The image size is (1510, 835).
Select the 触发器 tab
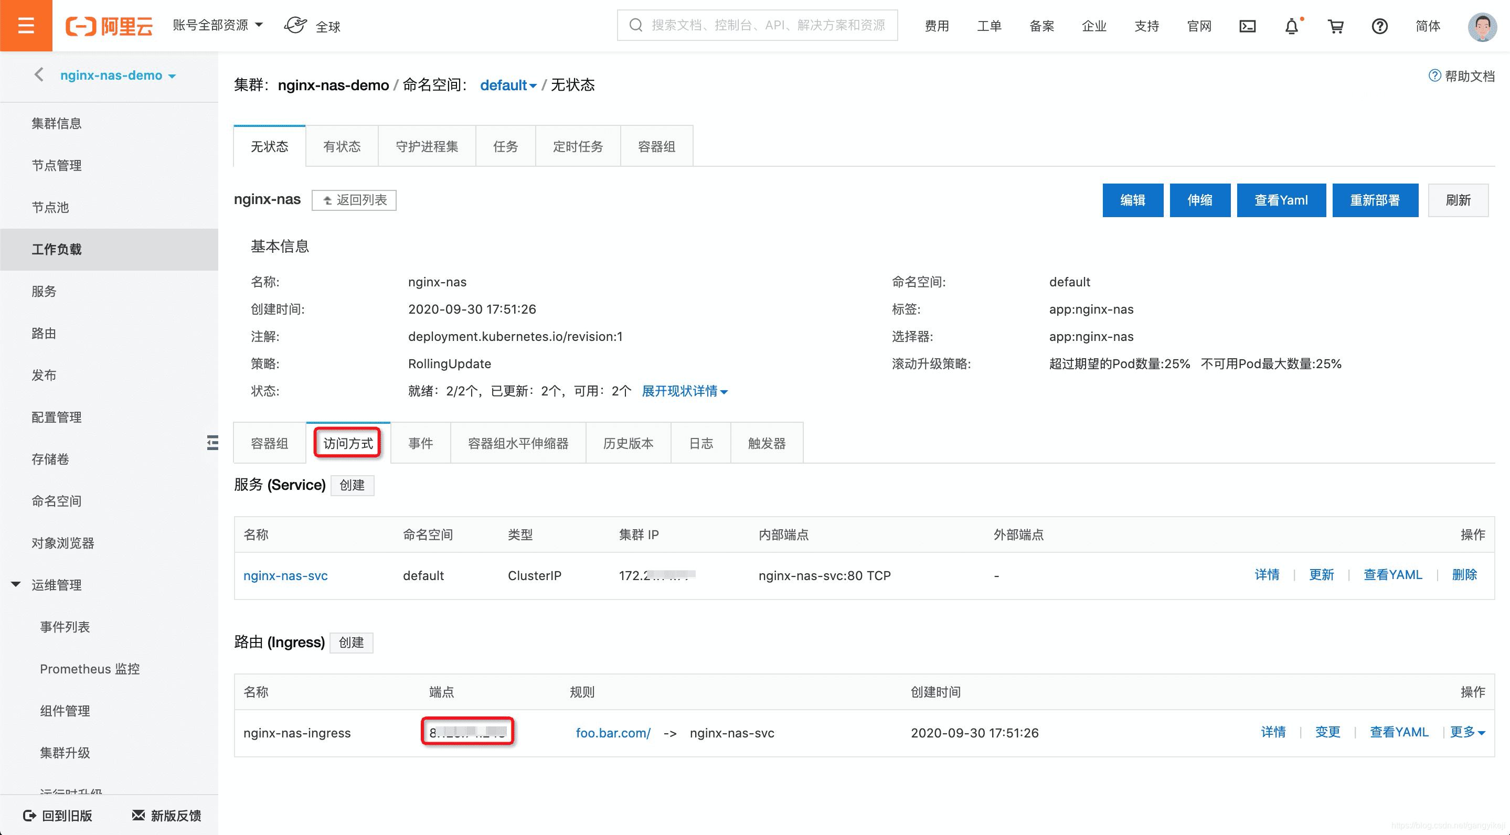click(x=767, y=443)
